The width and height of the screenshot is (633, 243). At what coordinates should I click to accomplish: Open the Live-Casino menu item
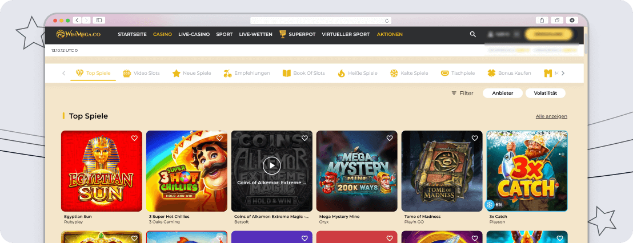194,35
